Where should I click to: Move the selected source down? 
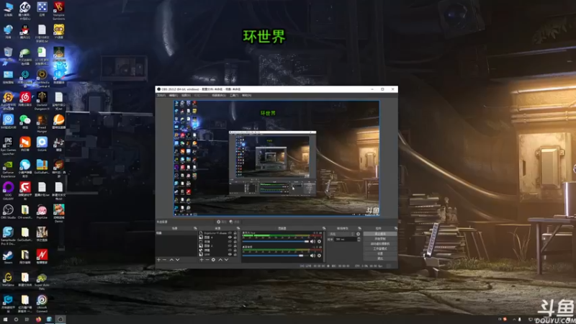coord(226,260)
